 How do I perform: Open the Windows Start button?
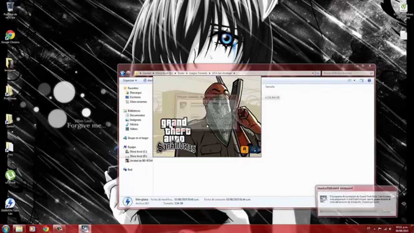point(5,229)
